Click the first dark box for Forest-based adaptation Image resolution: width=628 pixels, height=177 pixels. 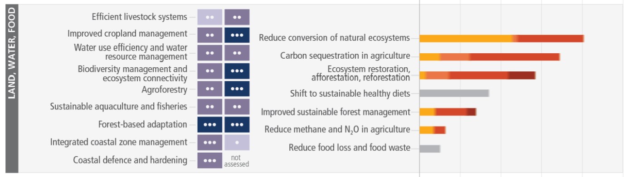pos(209,125)
